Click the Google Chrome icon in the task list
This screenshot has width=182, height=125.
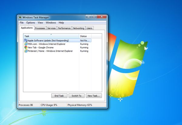[26, 47]
